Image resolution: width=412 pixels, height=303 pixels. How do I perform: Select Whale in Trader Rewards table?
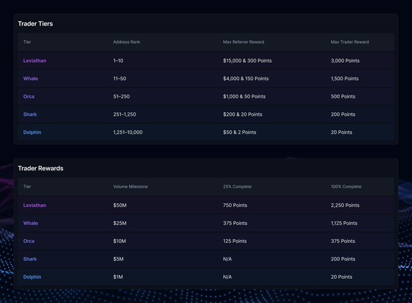pyautogui.click(x=30, y=223)
